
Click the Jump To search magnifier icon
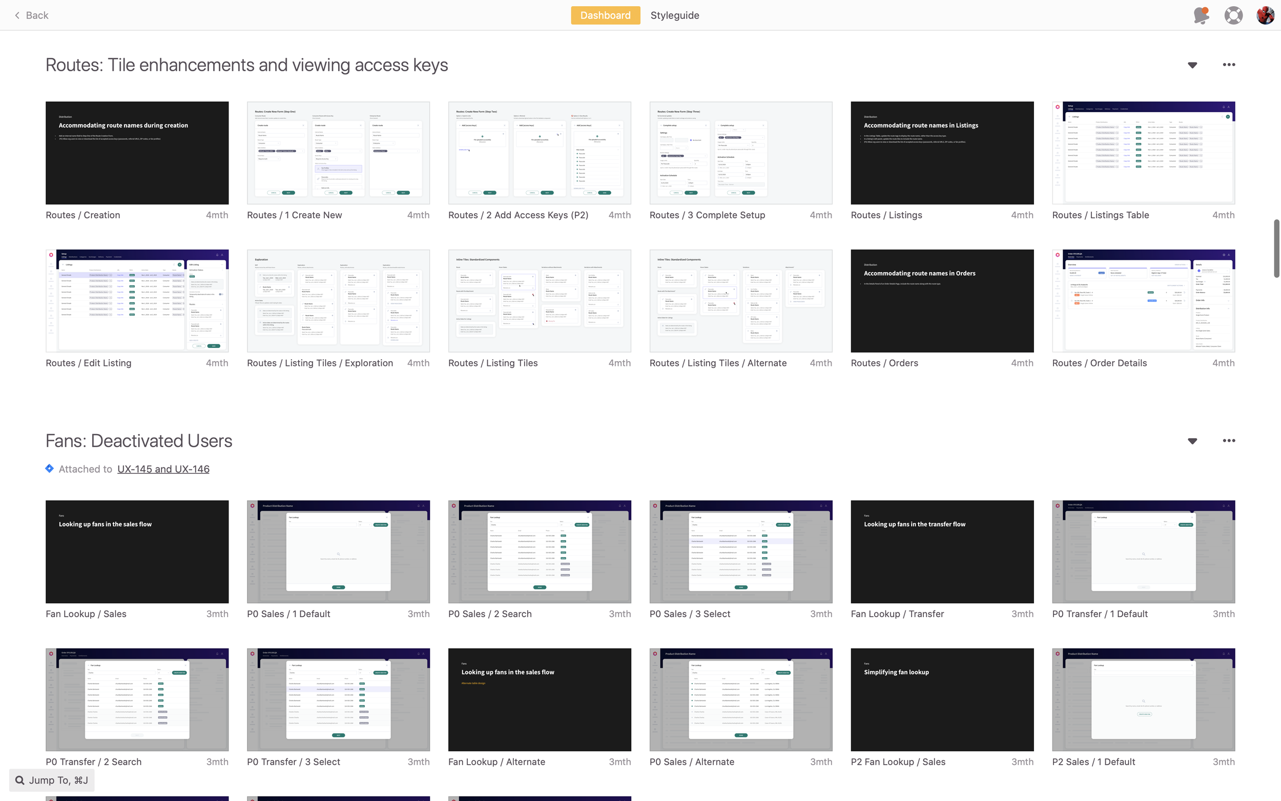pos(20,781)
